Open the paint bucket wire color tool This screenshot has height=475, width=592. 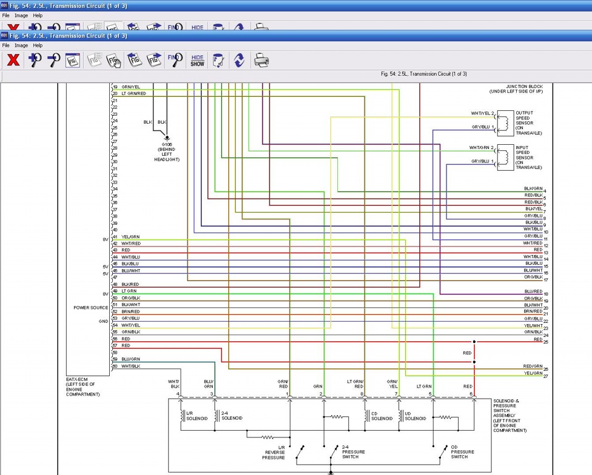point(218,60)
